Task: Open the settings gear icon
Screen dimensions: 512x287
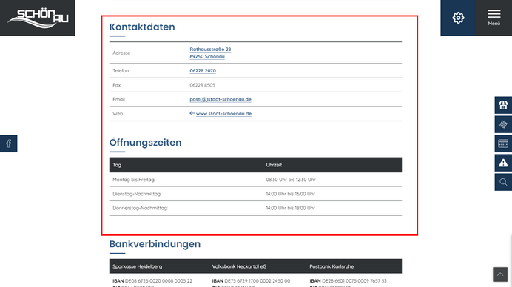Action: point(458,18)
